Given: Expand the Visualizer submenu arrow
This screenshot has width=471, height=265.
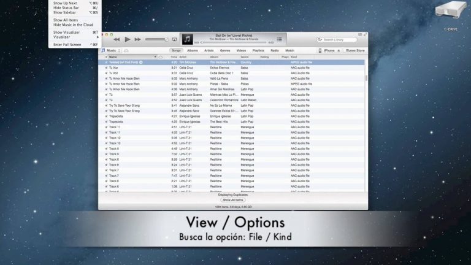Looking at the screenshot, I should (98, 37).
